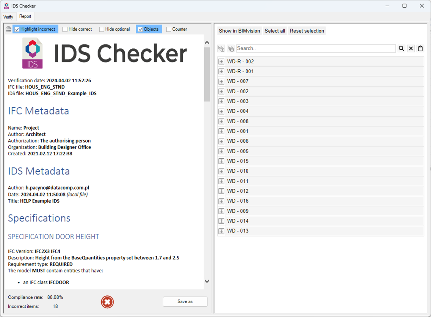The height and width of the screenshot is (317, 431).
Task: Click the report scrollbar thumb
Action: (x=207, y=74)
